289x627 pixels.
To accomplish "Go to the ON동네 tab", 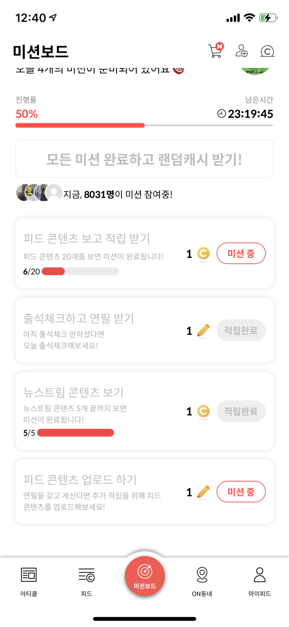I will click(x=202, y=581).
